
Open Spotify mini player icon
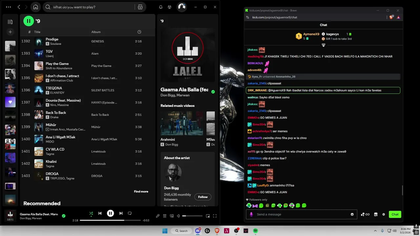(x=208, y=216)
